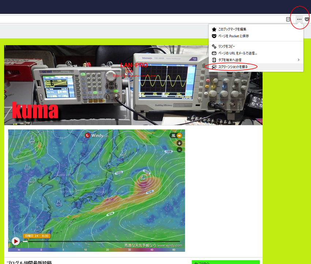Open the Windy.com logo link
The width and height of the screenshot is (311, 264).
click(97, 135)
